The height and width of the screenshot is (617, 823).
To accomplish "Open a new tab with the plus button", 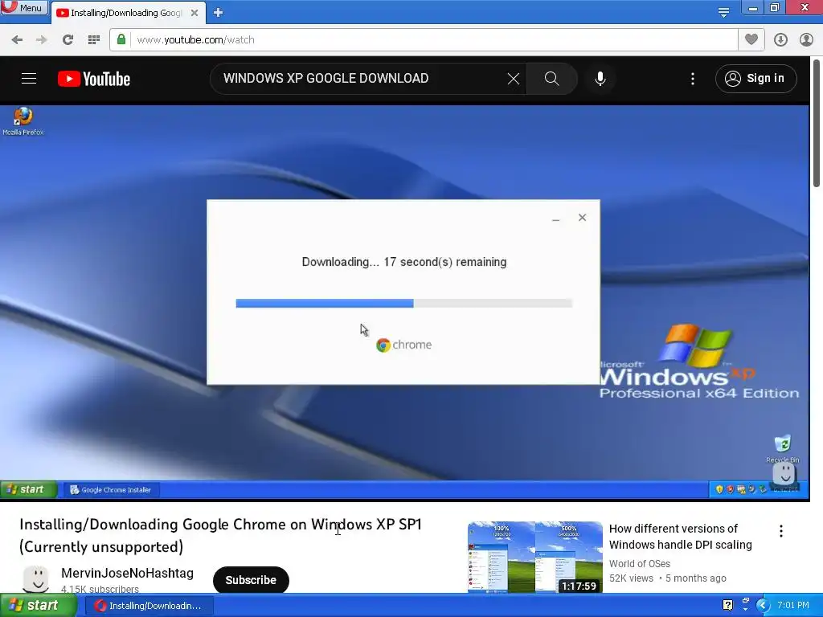I will (x=219, y=13).
